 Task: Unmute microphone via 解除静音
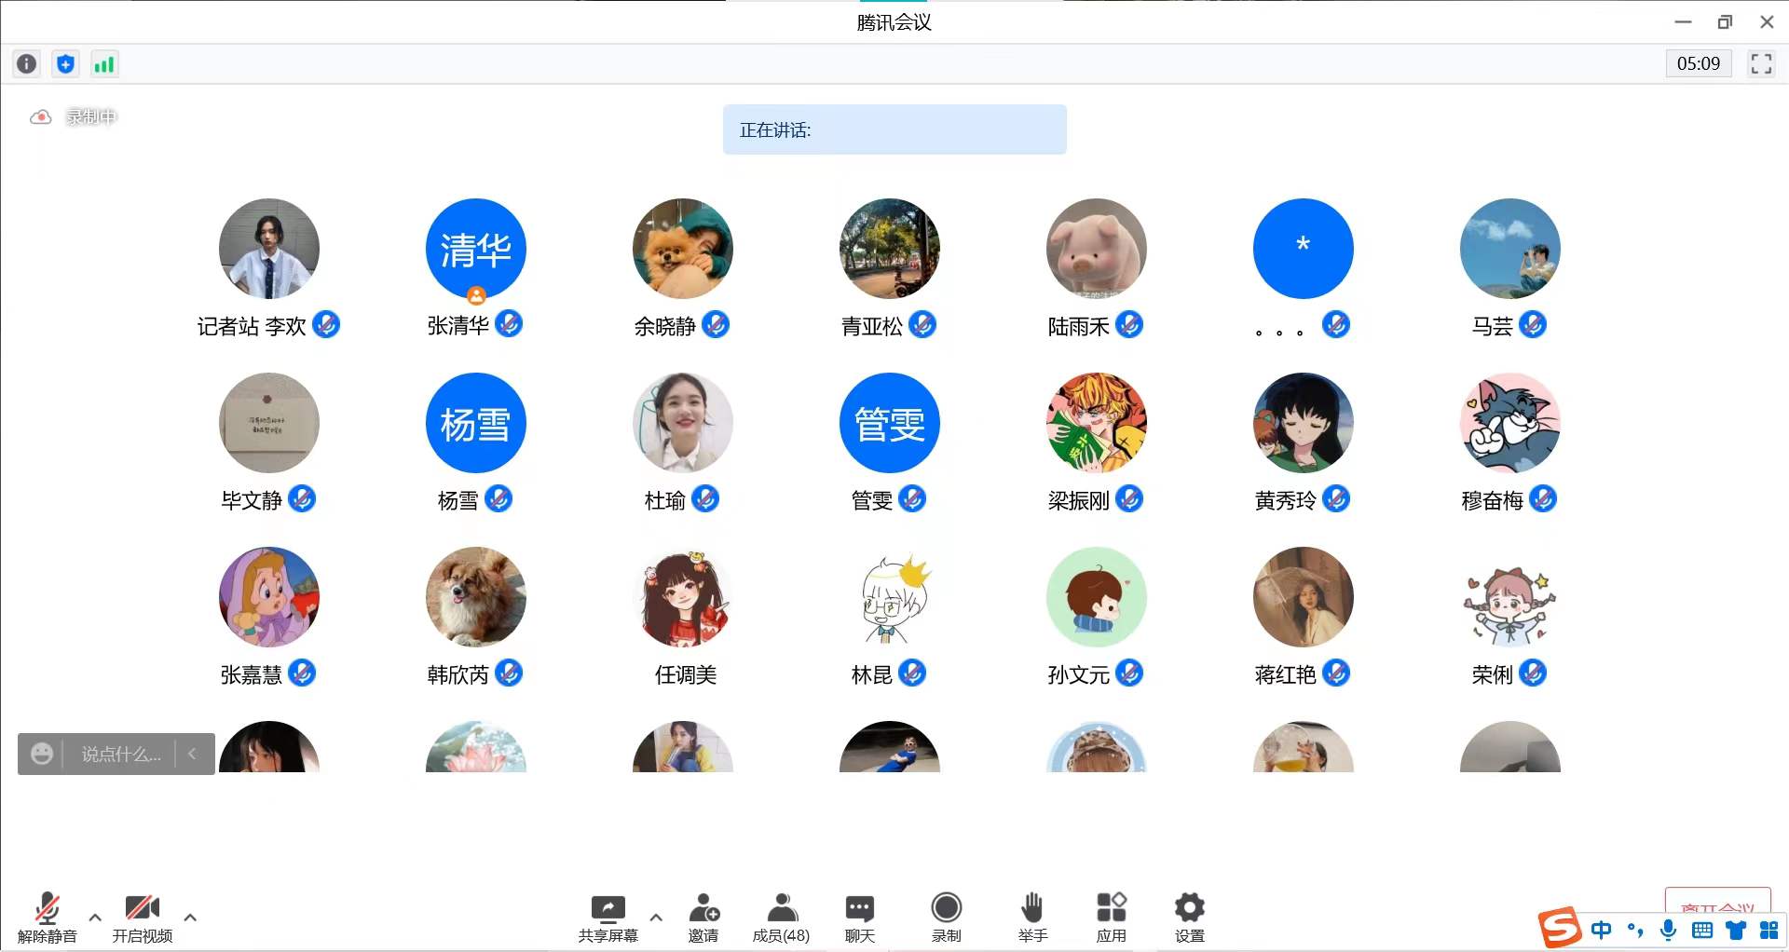47,917
